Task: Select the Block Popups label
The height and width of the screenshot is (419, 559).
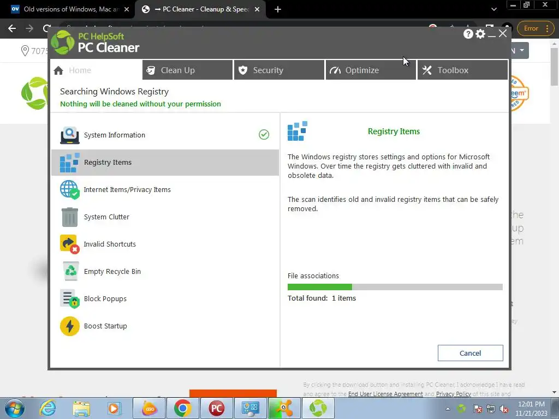Action: [x=105, y=299]
